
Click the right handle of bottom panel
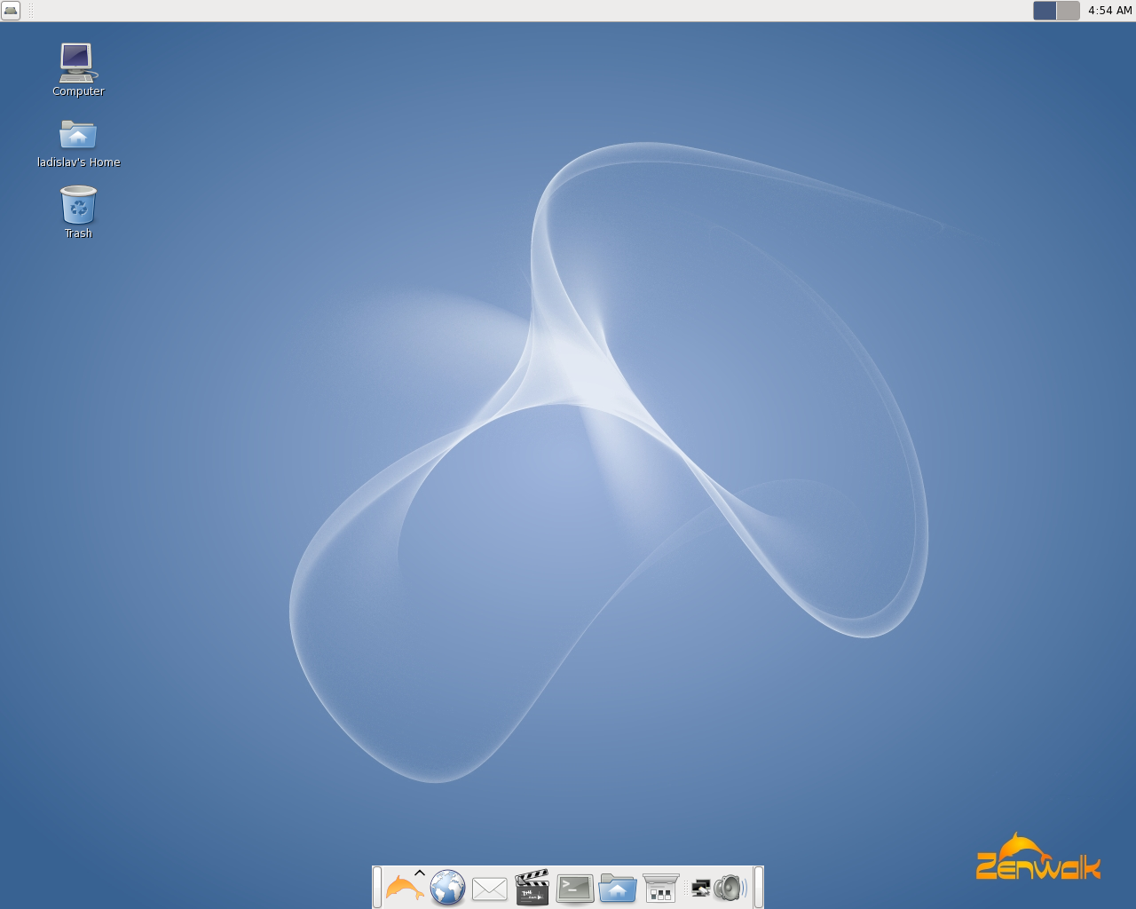(759, 888)
